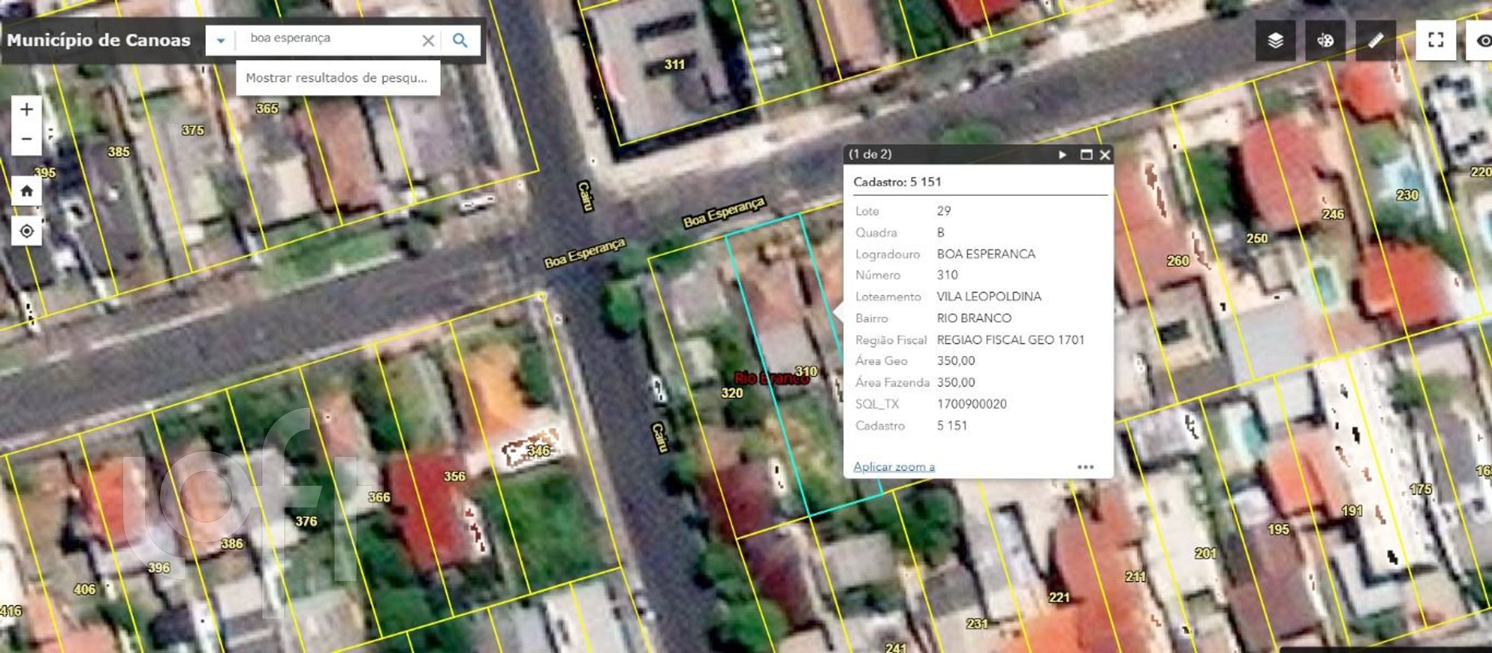1492x653 pixels.
Task: Enter fullscreen mode
Action: [1438, 40]
